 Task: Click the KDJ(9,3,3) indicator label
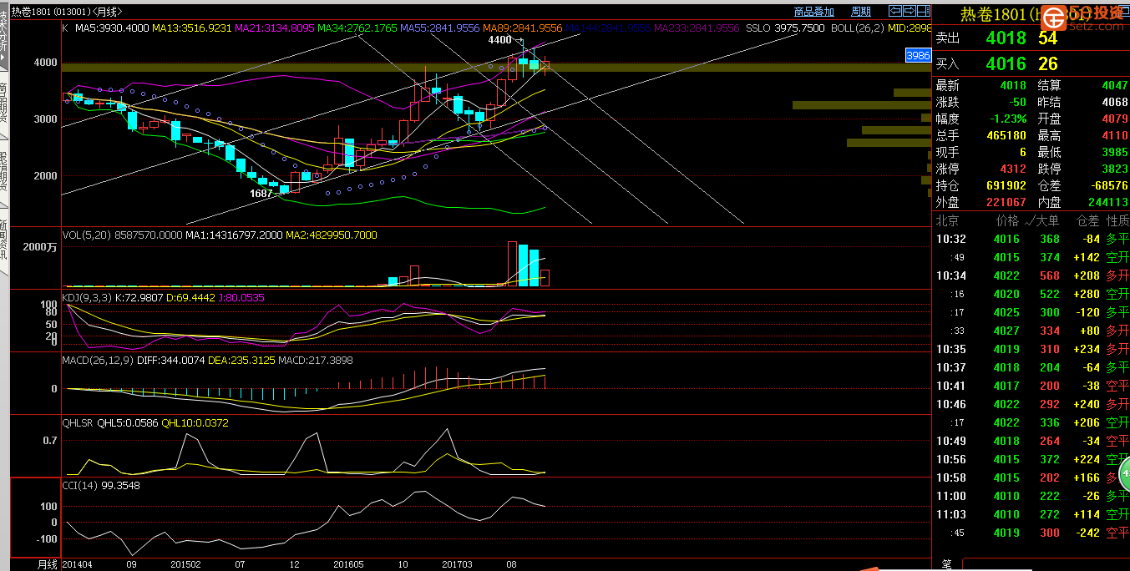87,297
